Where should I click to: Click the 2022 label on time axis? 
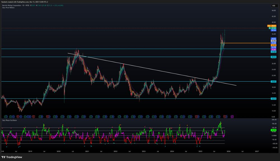point(116,151)
